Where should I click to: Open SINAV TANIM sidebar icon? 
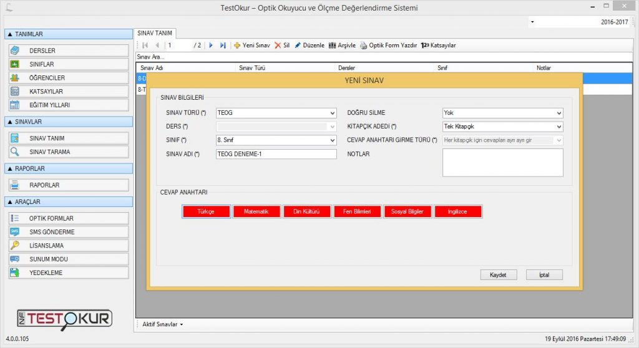tap(15, 138)
